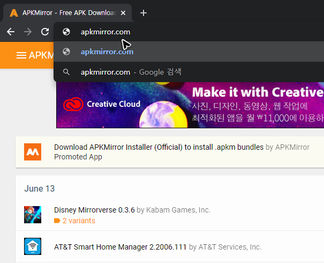Click the Disney Mirrorverse app icon

33,215
